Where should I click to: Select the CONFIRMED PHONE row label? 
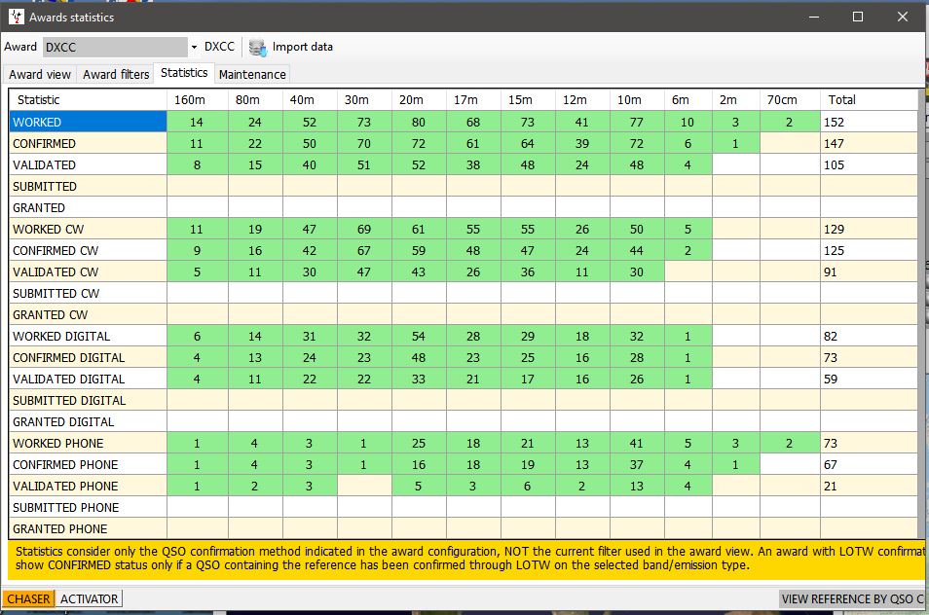point(89,464)
